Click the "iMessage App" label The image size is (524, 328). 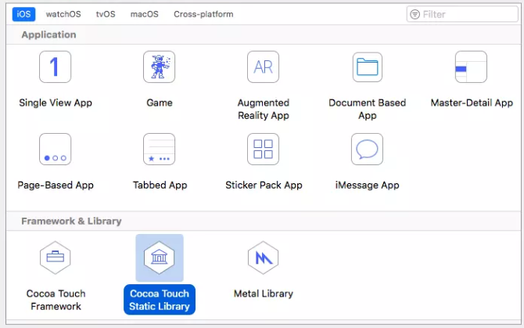(368, 185)
